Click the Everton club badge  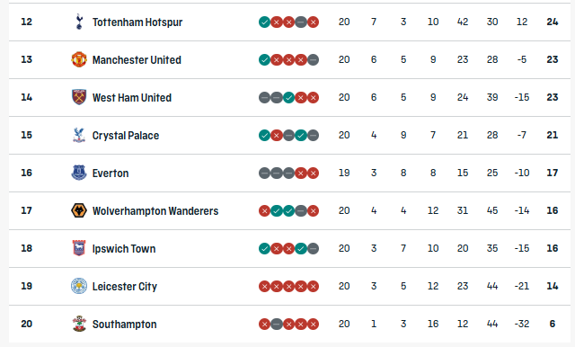click(79, 173)
